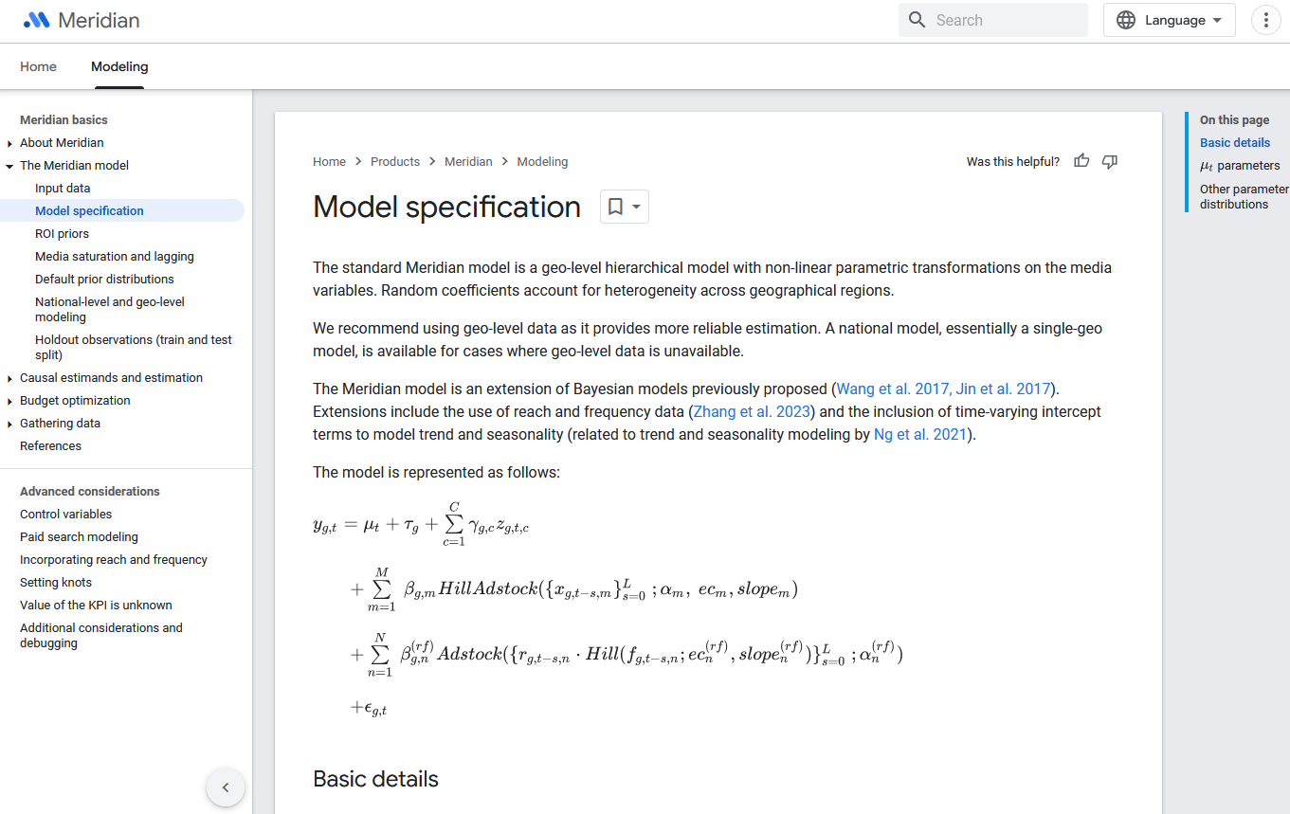This screenshot has width=1290, height=814.
Task: Click the Meridian logo icon
Action: [37, 20]
